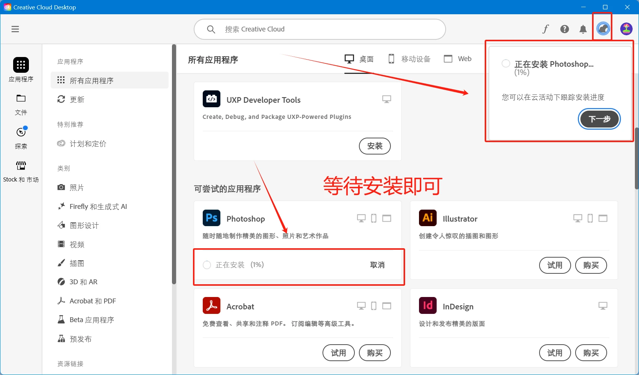Select the Video (视频) category
This screenshot has height=375, width=639.
pyautogui.click(x=110, y=244)
